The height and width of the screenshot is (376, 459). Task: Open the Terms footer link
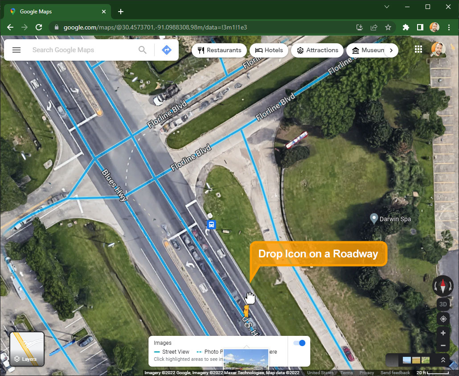click(346, 372)
